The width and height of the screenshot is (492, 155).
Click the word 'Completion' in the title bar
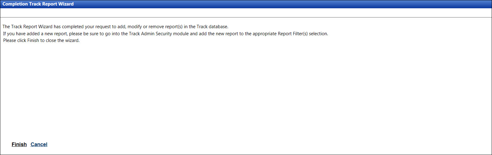15,4
